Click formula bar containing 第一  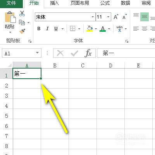point(126,53)
